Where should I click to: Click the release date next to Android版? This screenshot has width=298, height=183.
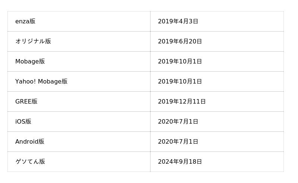[x=178, y=142]
